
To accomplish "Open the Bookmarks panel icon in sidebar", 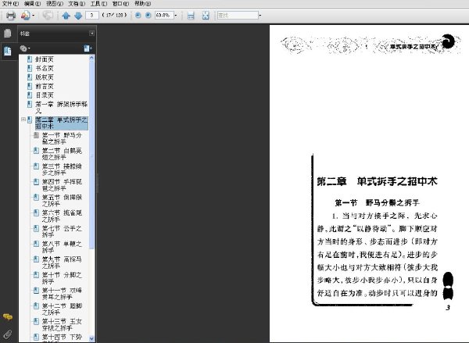I will pyautogui.click(x=8, y=51).
